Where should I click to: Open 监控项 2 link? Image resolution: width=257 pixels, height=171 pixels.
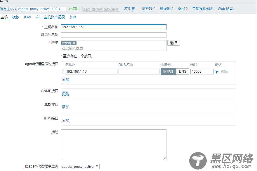coord(149,9)
